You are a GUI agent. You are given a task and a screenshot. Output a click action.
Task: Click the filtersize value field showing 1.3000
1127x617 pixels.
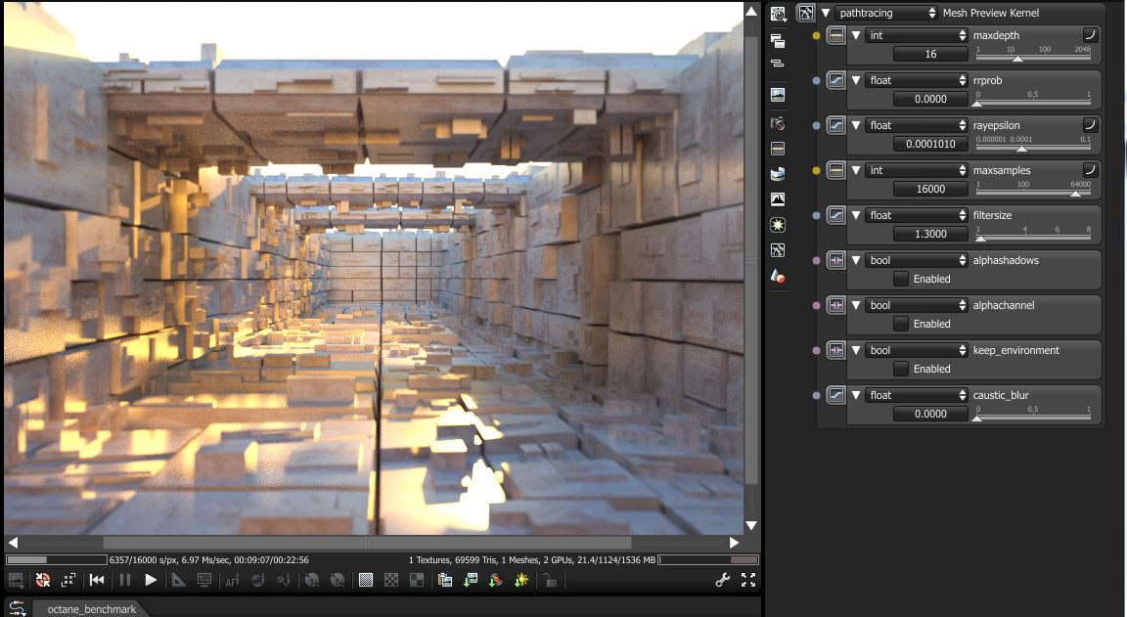(930, 235)
